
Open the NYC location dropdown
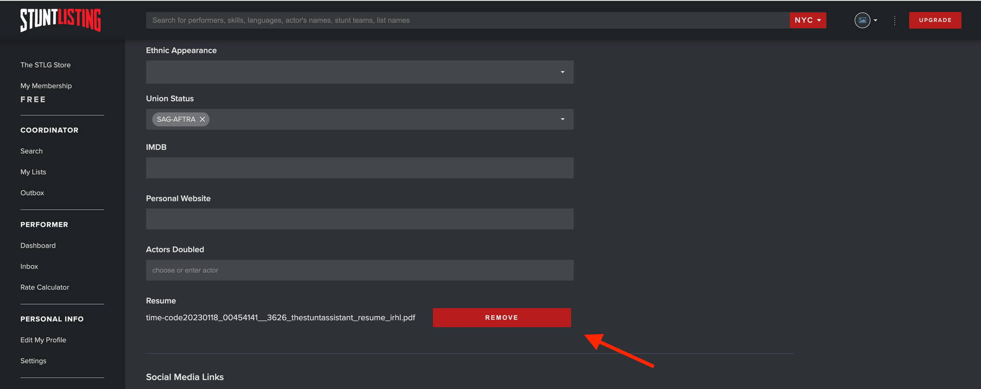[808, 20]
